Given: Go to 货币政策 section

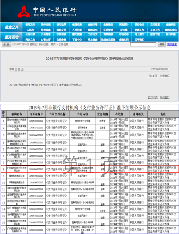Looking at the screenshot, I should click(x=61, y=24).
